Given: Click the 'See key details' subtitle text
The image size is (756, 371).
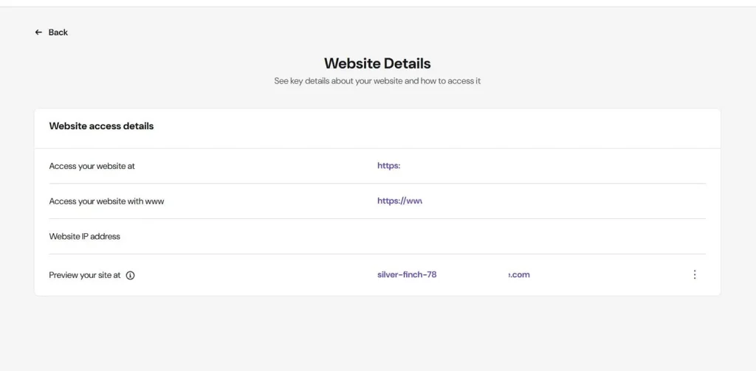Looking at the screenshot, I should pyautogui.click(x=377, y=81).
